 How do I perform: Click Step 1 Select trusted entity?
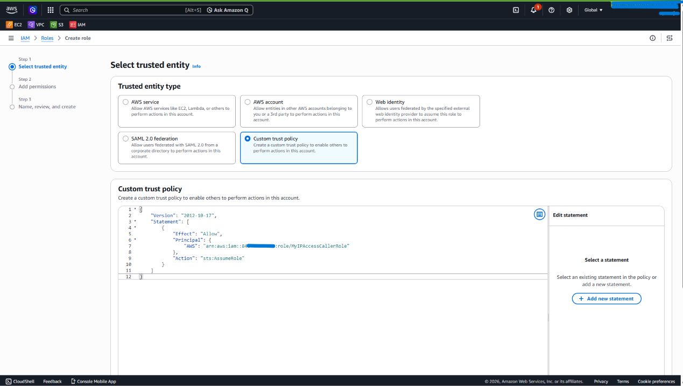pos(43,67)
